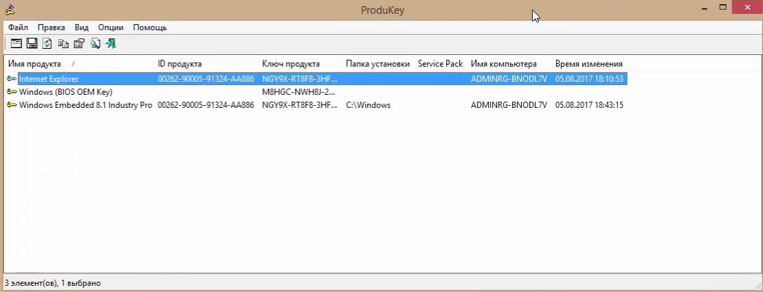Viewport: 763px width, 292px height.
Task: Open the Файл menu
Action: tap(18, 27)
